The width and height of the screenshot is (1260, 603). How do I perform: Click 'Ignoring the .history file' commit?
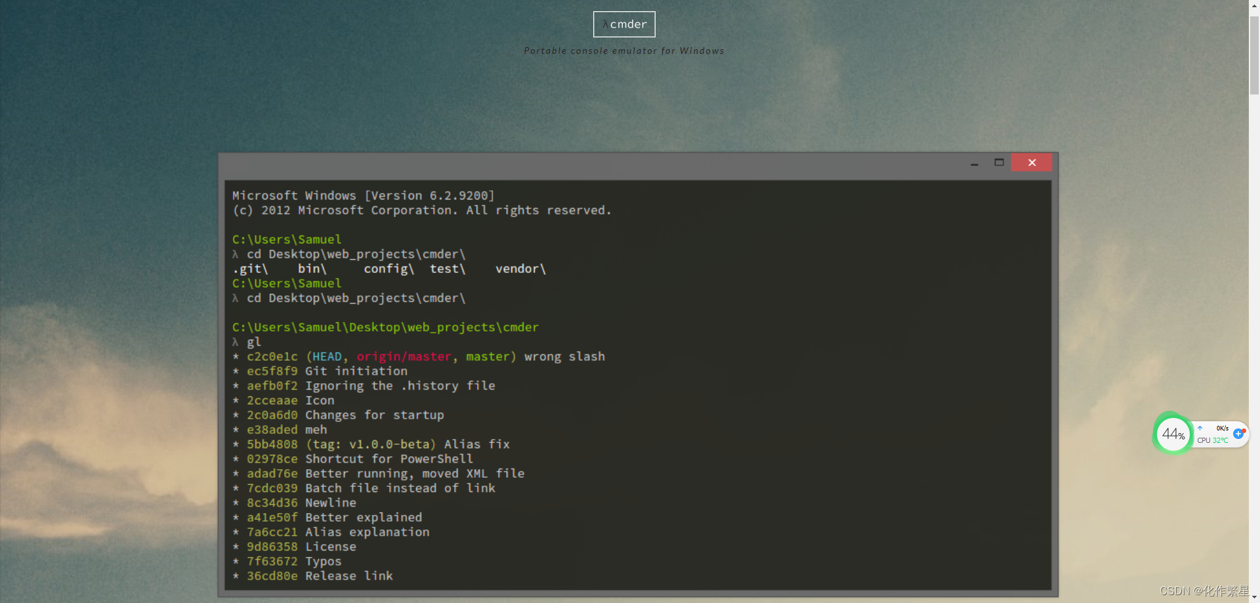pos(400,386)
